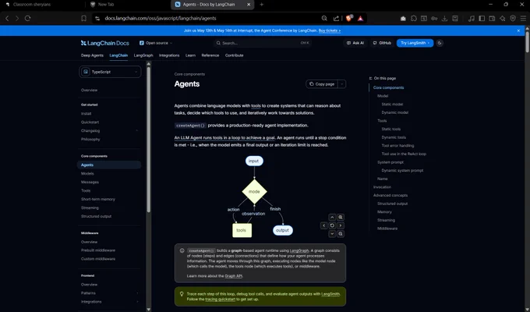Zoom in on the agent diagram
The width and height of the screenshot is (530, 312).
[341, 218]
